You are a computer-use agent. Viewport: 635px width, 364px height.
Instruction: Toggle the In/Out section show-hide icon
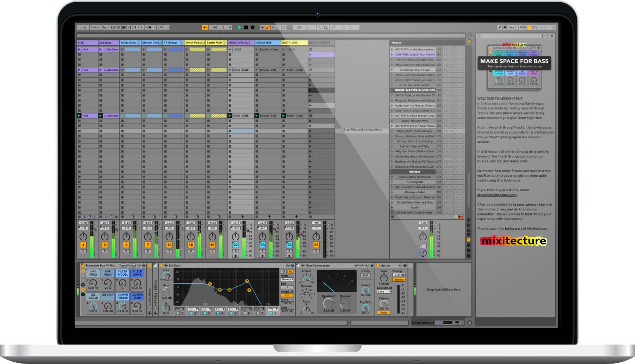[x=469, y=220]
